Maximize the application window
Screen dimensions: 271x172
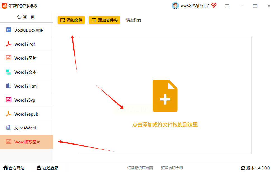(255, 6)
